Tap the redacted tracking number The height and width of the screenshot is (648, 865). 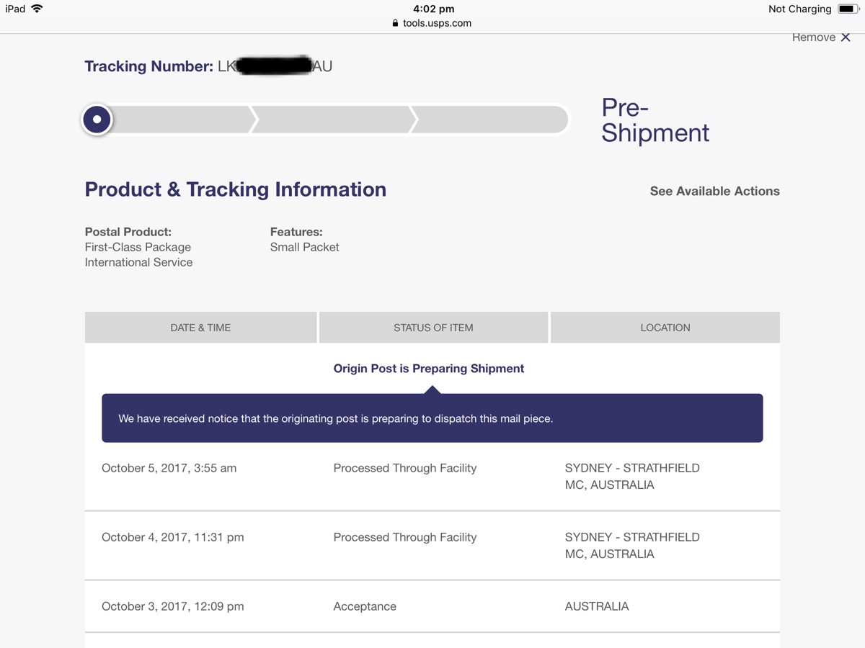pyautogui.click(x=275, y=66)
